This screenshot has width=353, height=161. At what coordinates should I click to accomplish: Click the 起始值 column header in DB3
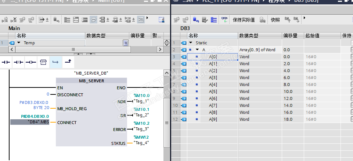click(322, 35)
